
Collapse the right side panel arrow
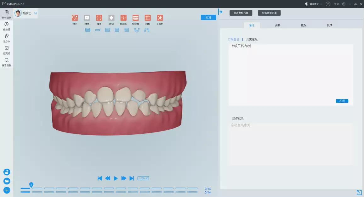click(220, 12)
